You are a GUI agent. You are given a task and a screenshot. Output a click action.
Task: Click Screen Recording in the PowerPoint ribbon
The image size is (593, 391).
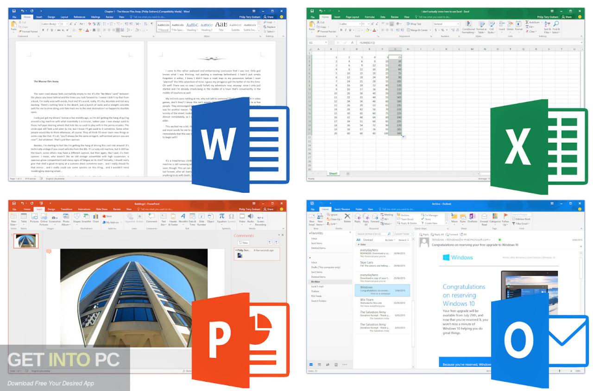(x=261, y=219)
